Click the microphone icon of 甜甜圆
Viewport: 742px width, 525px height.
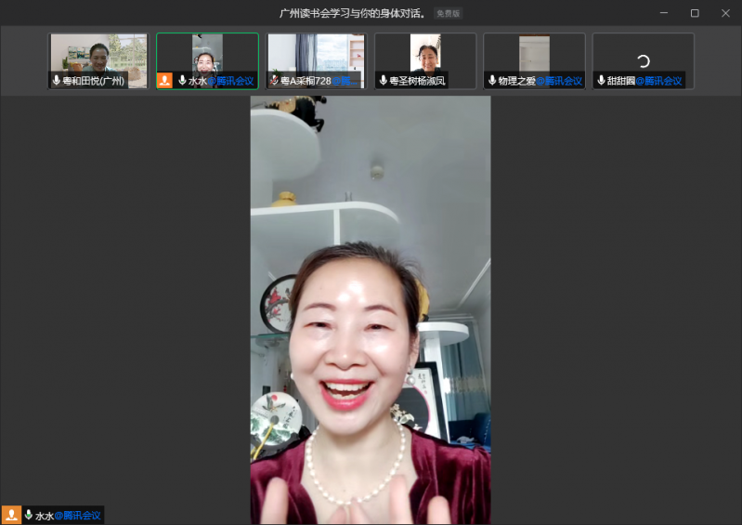[601, 81]
